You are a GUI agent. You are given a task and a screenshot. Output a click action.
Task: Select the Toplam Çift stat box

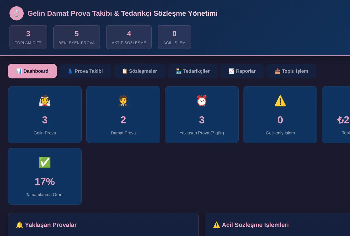pos(28,37)
